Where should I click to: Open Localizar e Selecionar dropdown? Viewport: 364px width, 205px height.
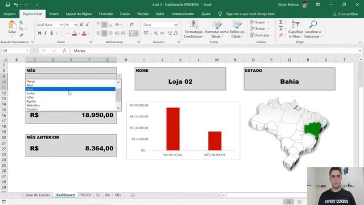313,29
